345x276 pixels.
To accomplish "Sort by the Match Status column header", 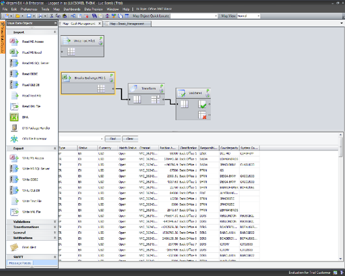I will coord(128,148).
